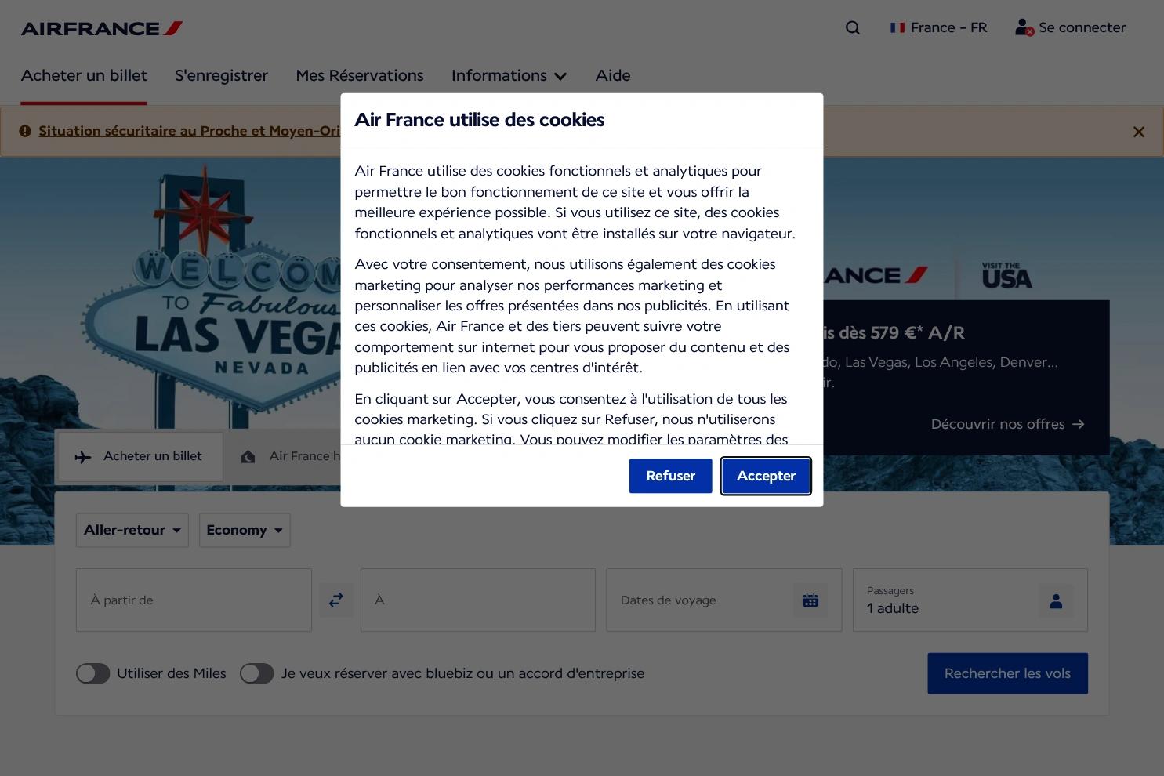Open the S'enregistrer menu item

pos(221,76)
